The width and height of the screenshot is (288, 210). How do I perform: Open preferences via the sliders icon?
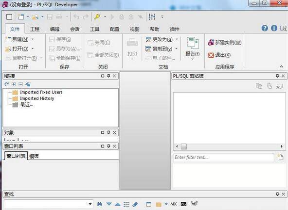point(152,17)
